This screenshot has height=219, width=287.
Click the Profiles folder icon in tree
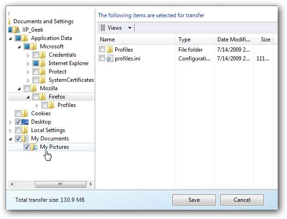(51, 105)
